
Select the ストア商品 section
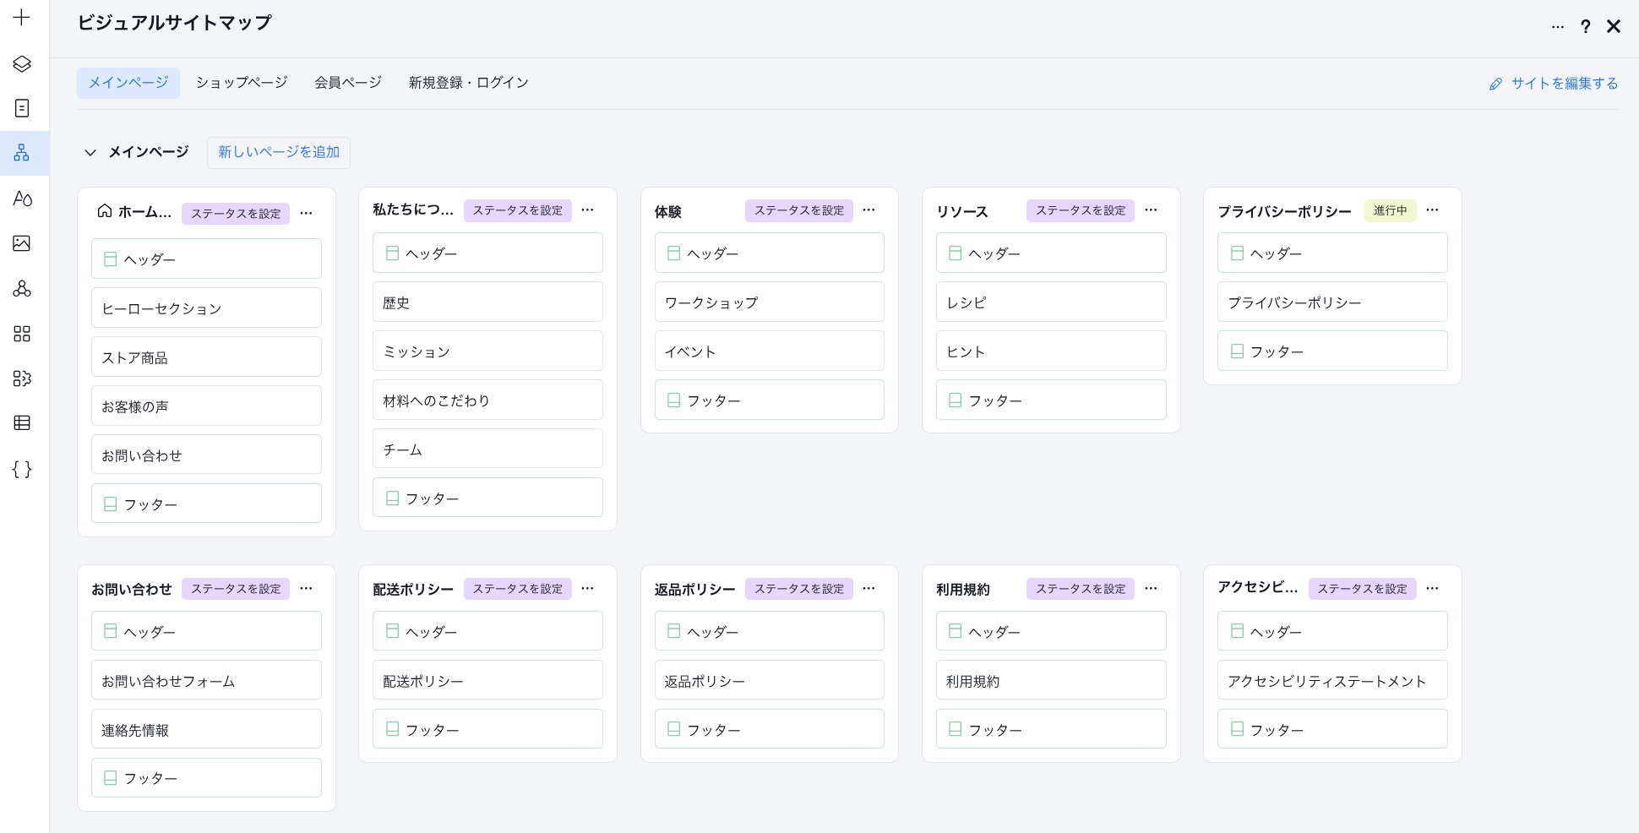pyautogui.click(x=206, y=357)
